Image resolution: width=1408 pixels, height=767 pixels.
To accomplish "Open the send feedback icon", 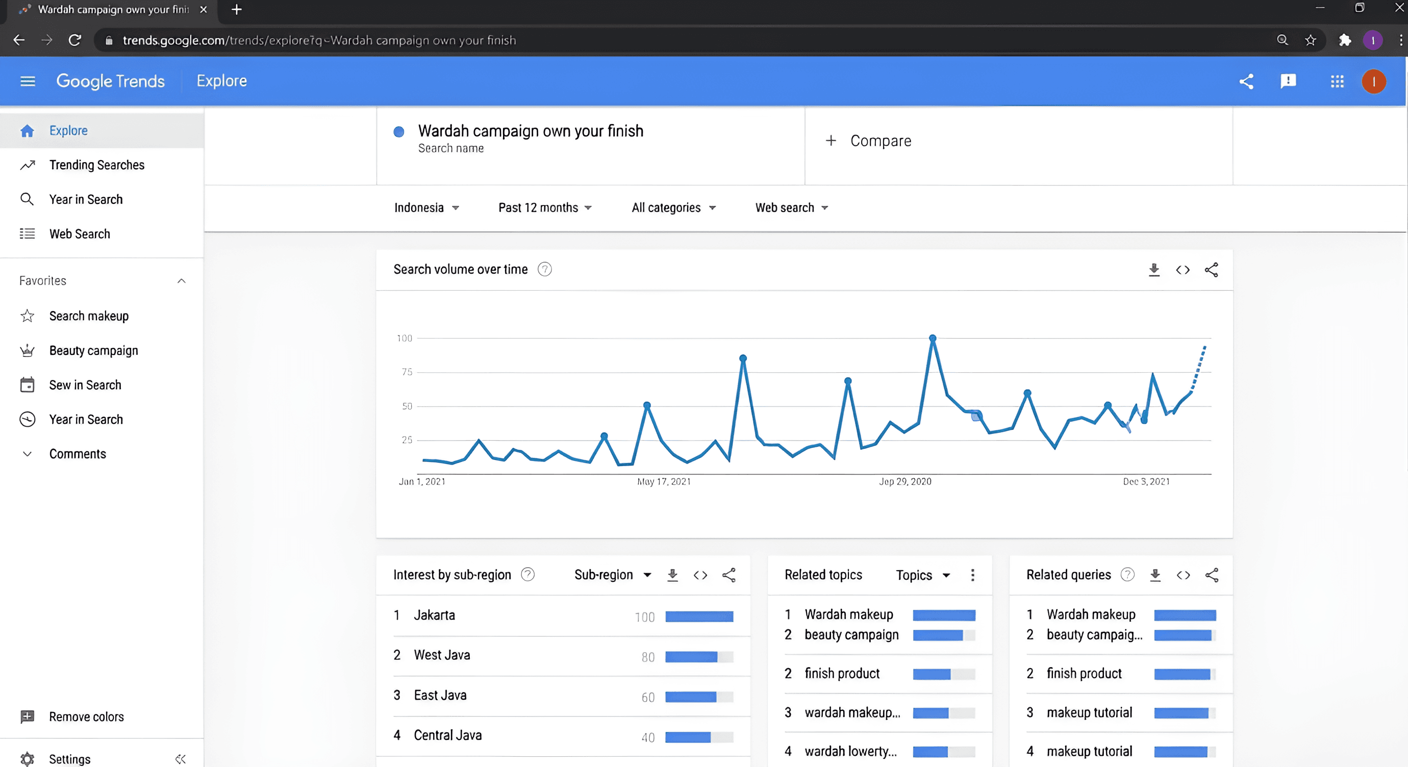I will click(x=1288, y=82).
